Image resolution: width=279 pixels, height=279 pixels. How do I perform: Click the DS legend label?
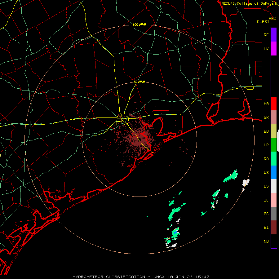266,186
